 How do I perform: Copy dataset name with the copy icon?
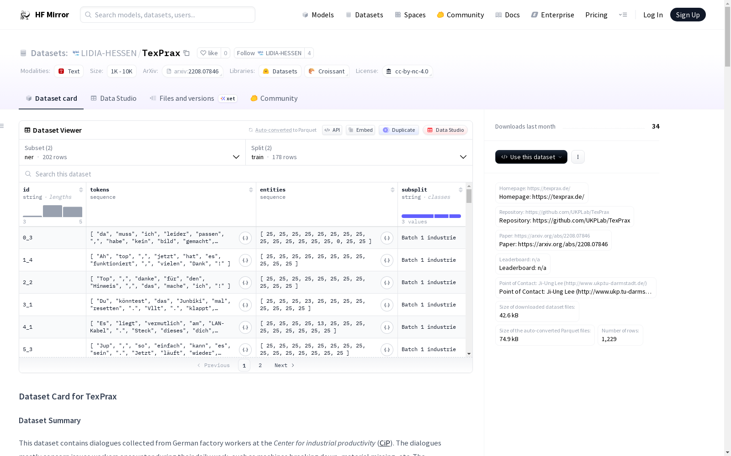[x=186, y=53]
